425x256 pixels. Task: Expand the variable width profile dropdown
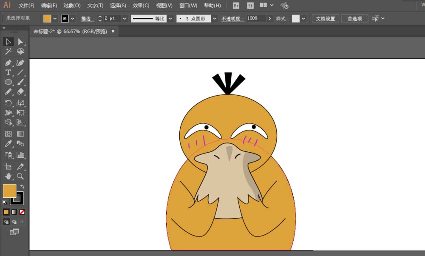(170, 18)
